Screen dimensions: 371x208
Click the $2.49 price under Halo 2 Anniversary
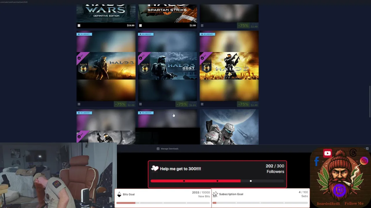254,105
